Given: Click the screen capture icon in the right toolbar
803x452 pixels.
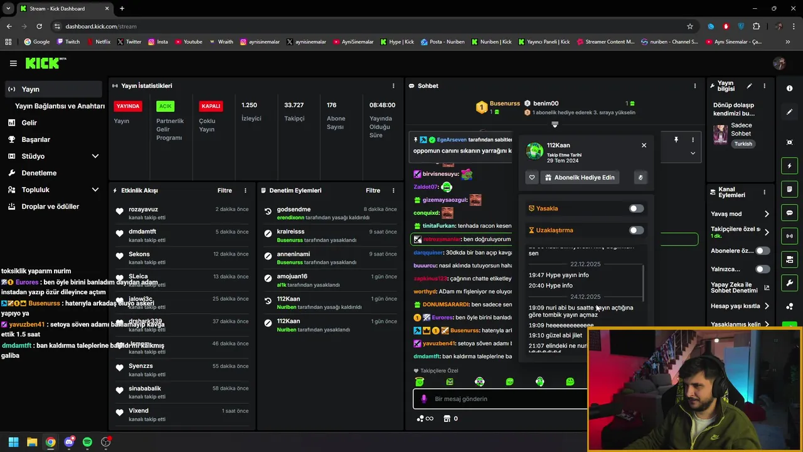Looking at the screenshot, I should click(789, 143).
